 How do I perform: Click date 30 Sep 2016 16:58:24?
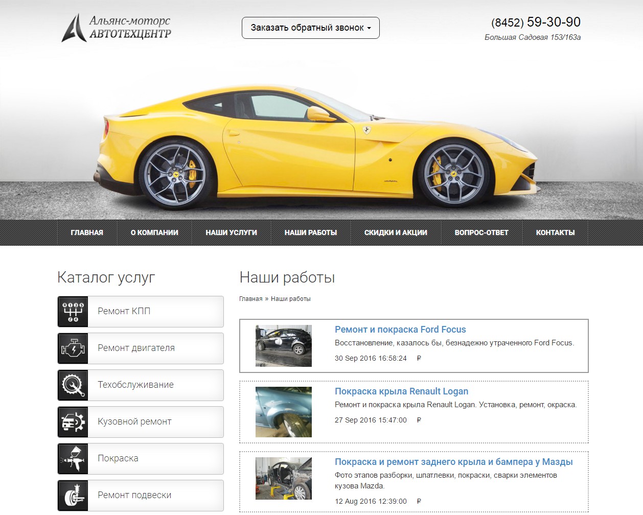coord(371,358)
